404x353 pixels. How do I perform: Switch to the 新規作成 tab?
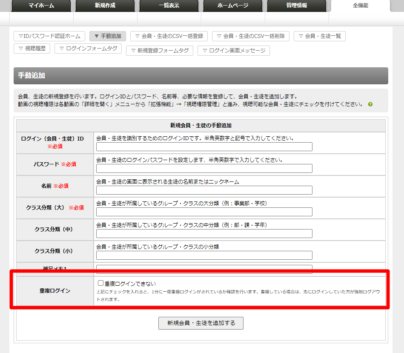(x=105, y=6)
